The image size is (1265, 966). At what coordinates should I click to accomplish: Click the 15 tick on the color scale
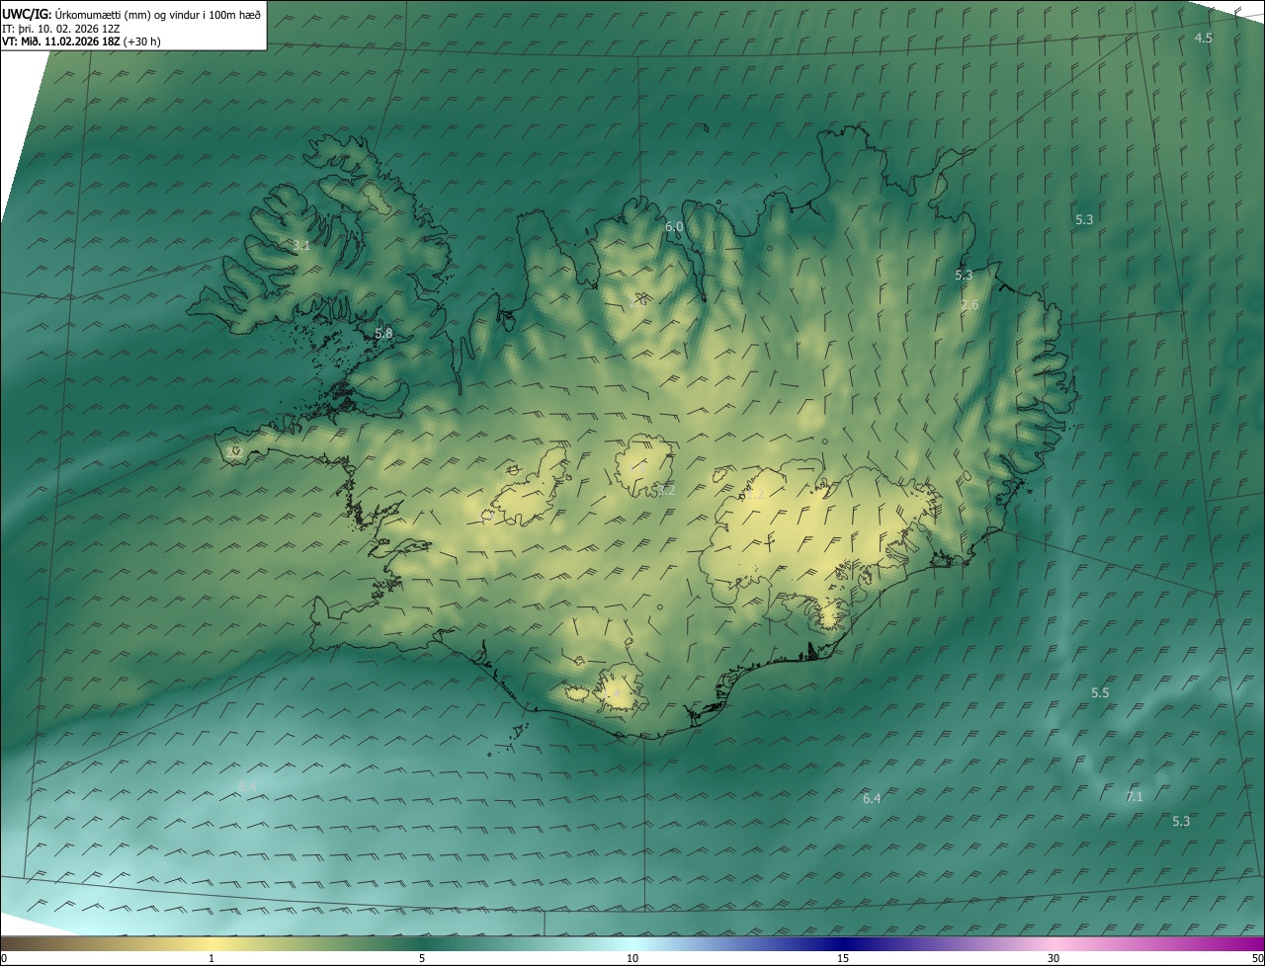[x=843, y=958]
